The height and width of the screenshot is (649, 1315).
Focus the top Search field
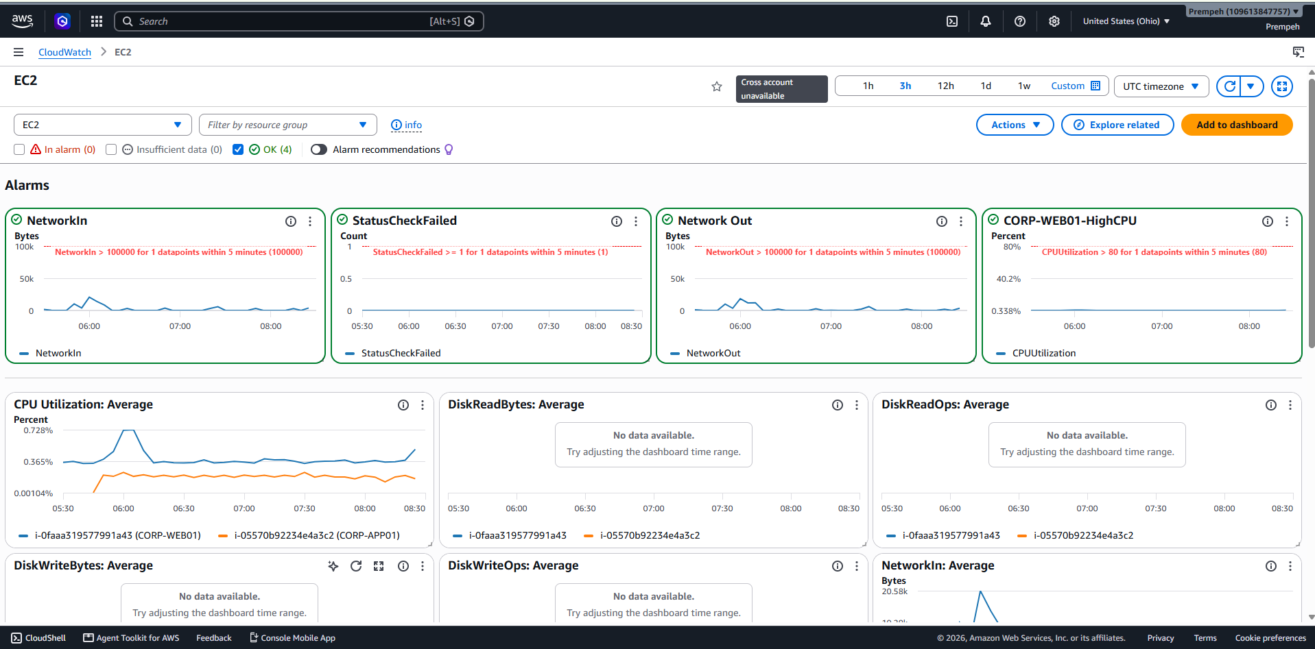tap(298, 21)
